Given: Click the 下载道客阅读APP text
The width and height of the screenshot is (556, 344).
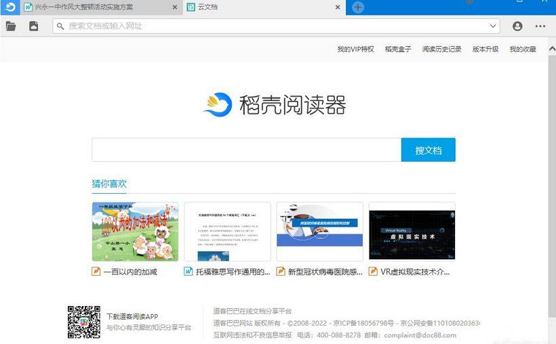Looking at the screenshot, I should point(132,316).
